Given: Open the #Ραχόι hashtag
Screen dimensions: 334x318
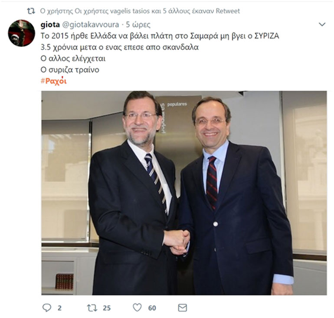Looking at the screenshot, I should 54,81.
